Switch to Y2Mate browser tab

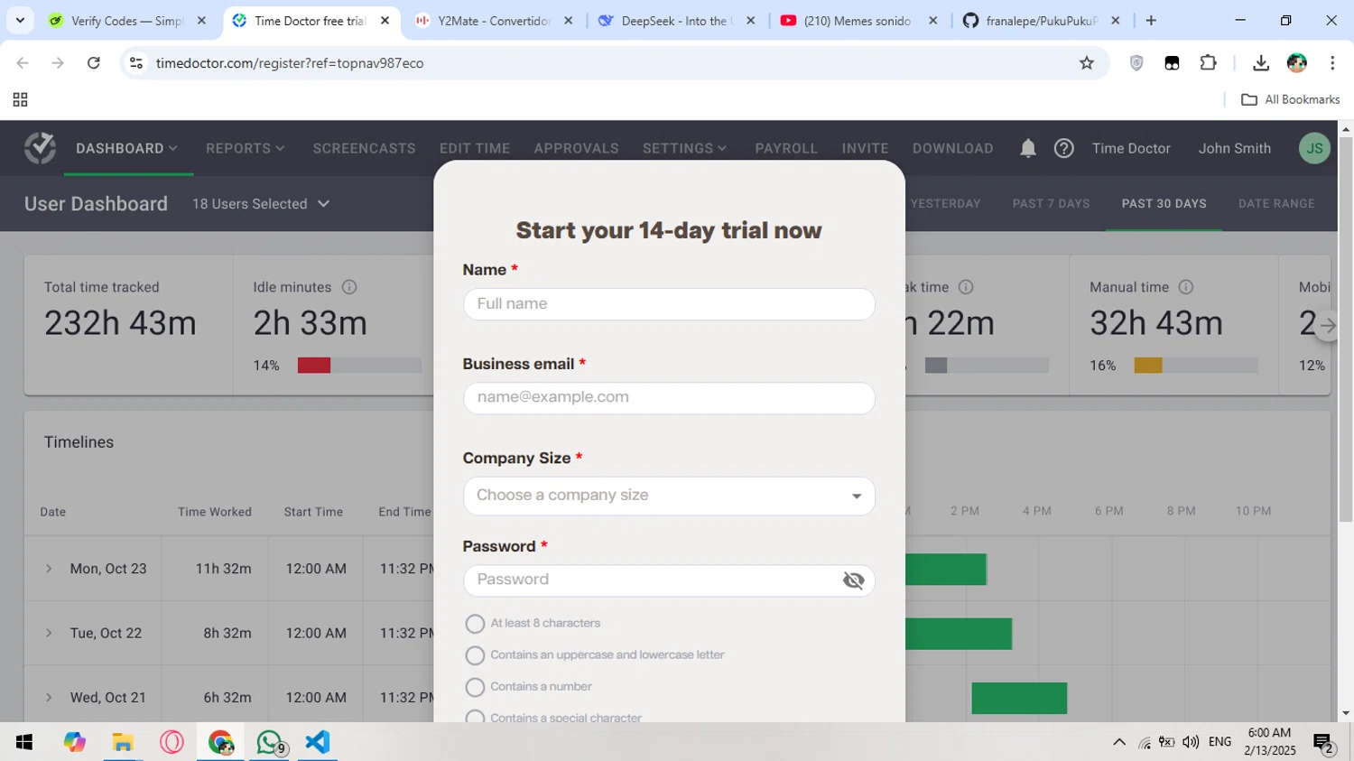495,20
